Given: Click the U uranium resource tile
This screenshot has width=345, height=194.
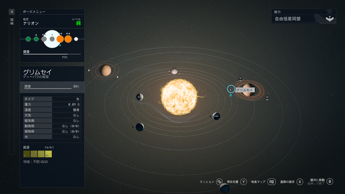Looking at the screenshot, I should [x=27, y=154].
